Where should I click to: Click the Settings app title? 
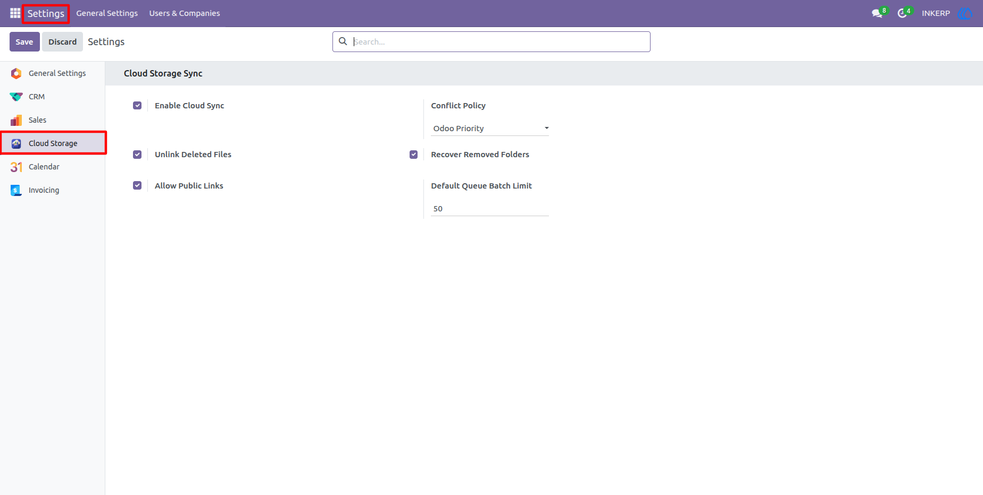click(x=46, y=13)
